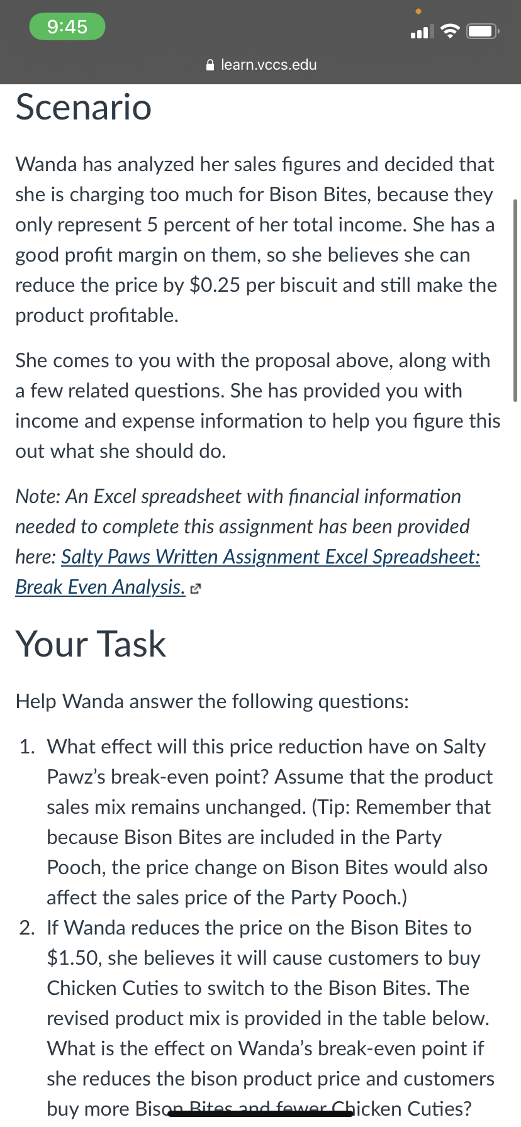
Task: Tap the learn.vccs.edu address text
Action: tap(269, 65)
